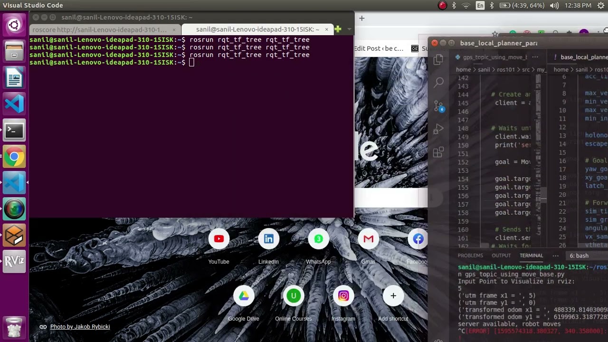
Task: Open Google Chrome from the dock
Action: 14,157
